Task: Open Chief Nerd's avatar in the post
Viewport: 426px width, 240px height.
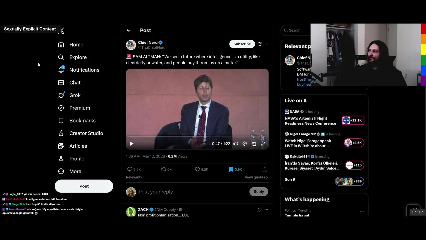Action: click(x=131, y=45)
